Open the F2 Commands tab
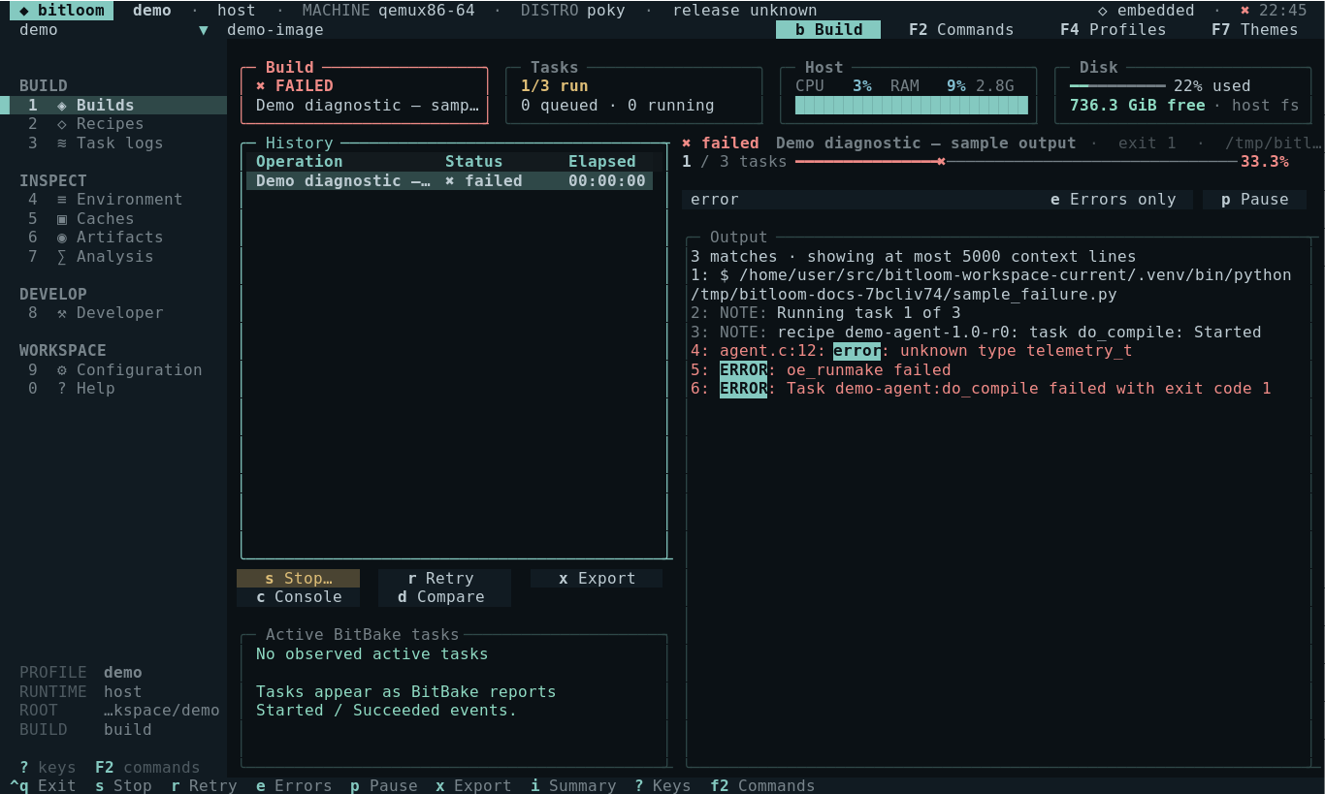The width and height of the screenshot is (1325, 794). point(961,30)
